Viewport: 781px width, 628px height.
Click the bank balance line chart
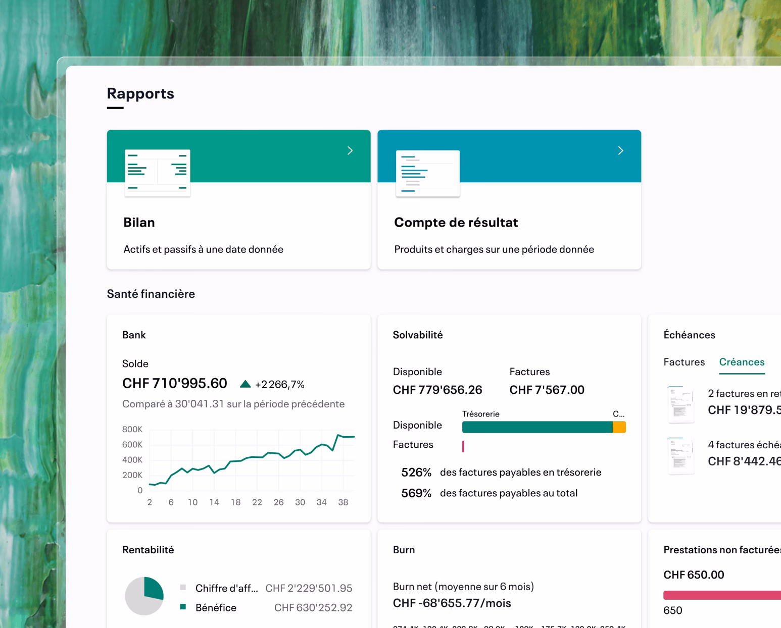click(x=252, y=460)
